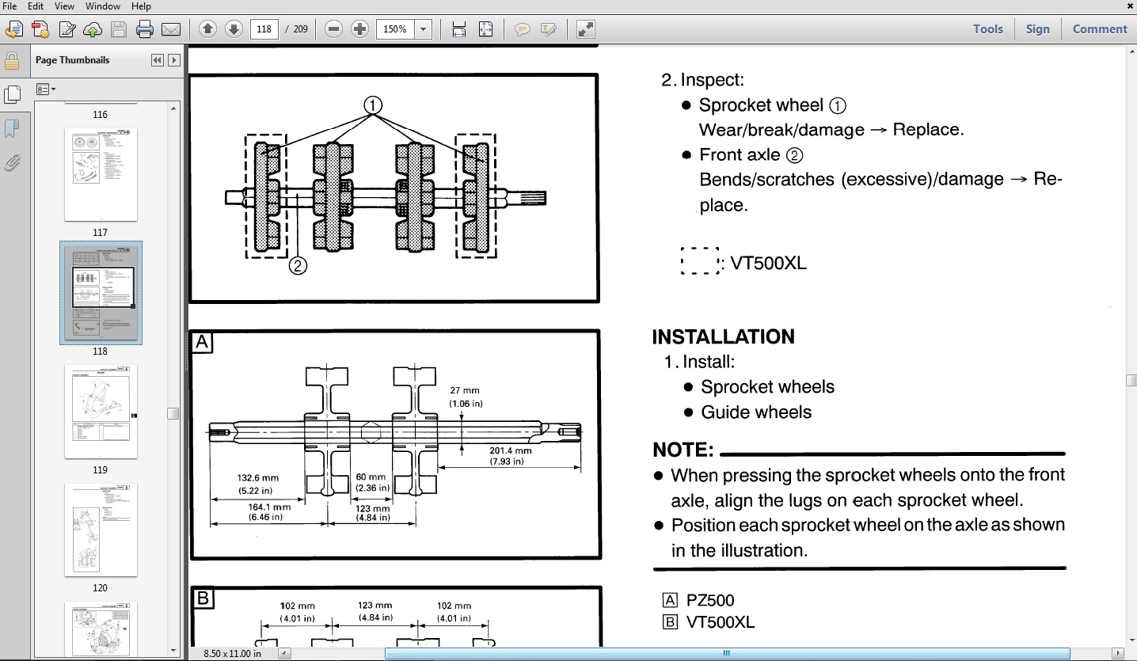The height and width of the screenshot is (661, 1137).
Task: Zoom in with the plus button
Action: (359, 29)
